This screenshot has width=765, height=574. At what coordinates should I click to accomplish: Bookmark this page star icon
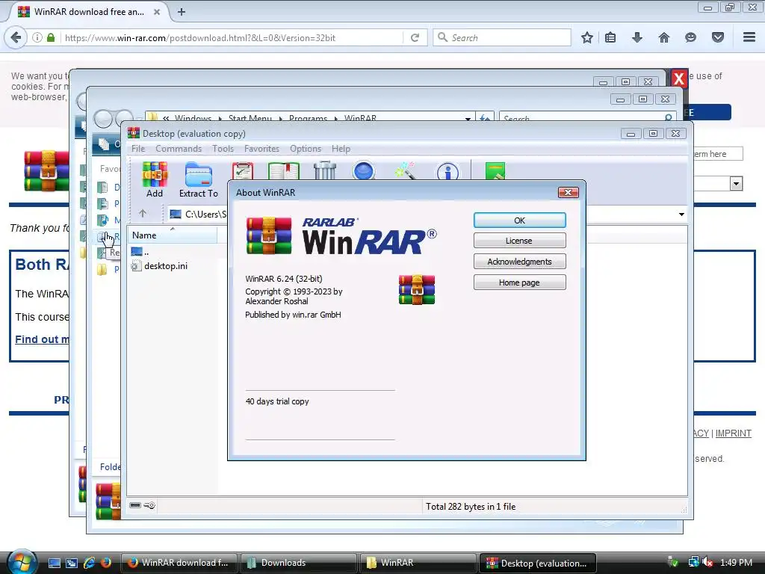[587, 37]
